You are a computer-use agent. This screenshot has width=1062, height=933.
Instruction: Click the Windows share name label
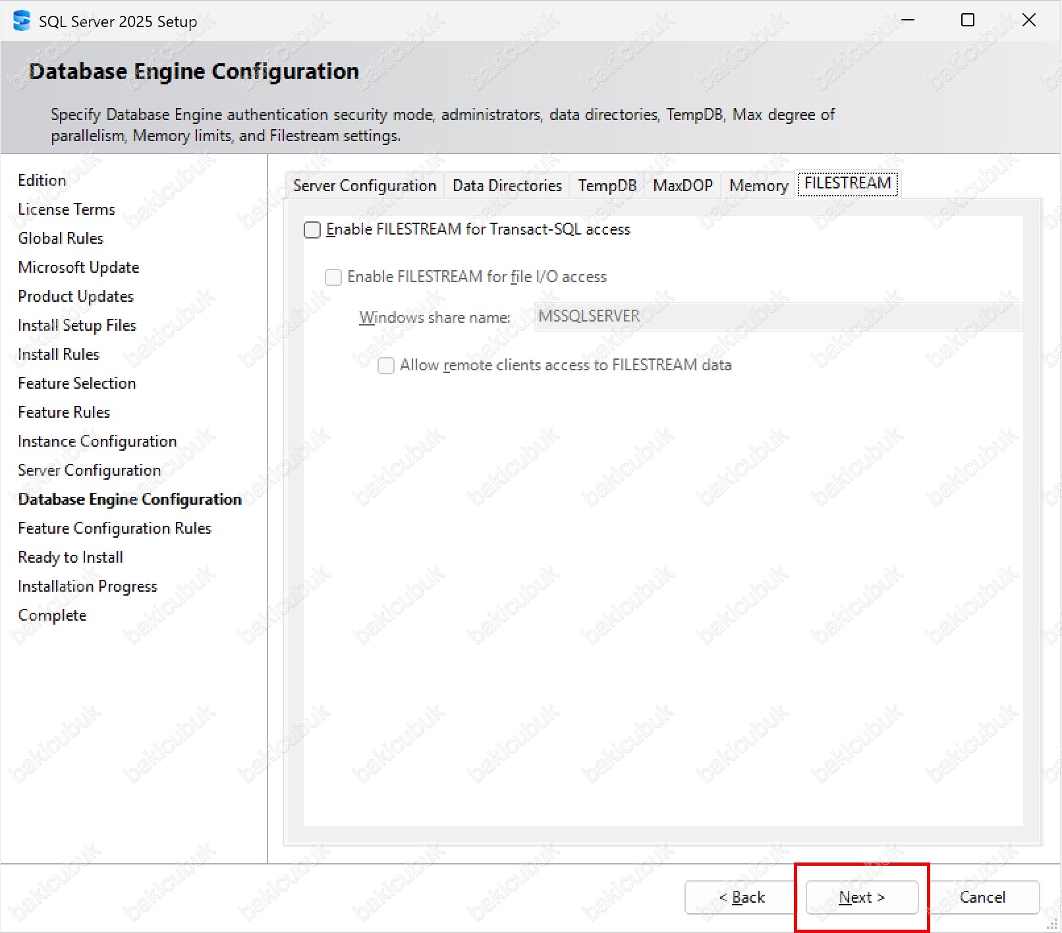point(435,318)
